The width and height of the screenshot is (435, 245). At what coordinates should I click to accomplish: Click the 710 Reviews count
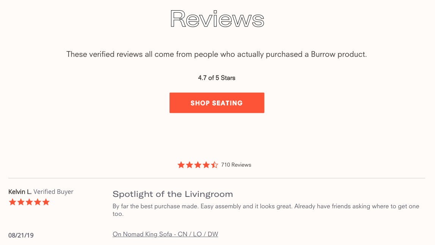tap(236, 165)
